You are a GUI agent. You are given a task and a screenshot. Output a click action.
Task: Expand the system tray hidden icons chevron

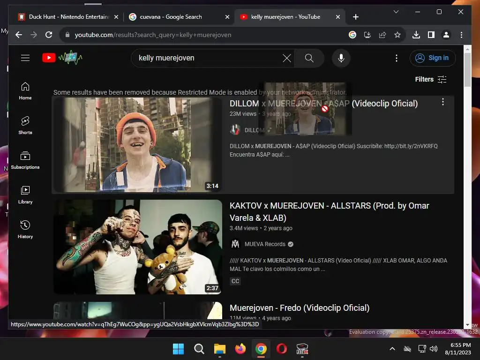pos(392,349)
